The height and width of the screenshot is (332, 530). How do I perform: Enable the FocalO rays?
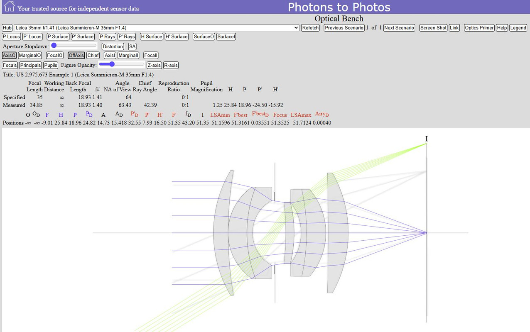click(55, 55)
